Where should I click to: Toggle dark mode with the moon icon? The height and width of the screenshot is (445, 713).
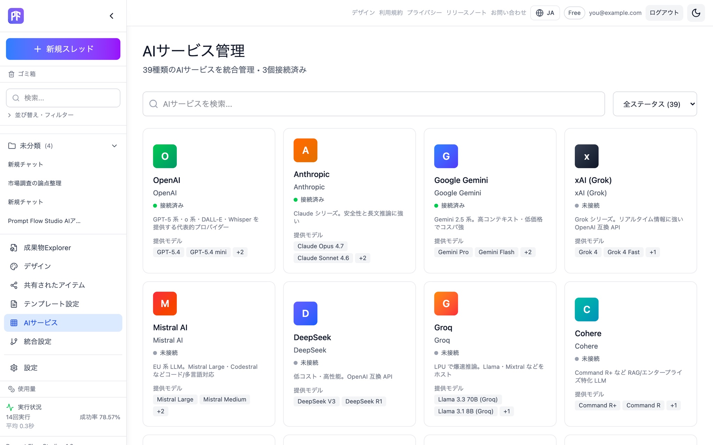(696, 13)
